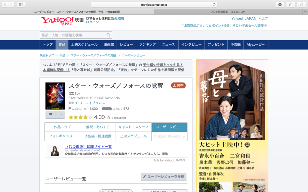Click the Star Wars movie poster thumbnail

[55, 96]
